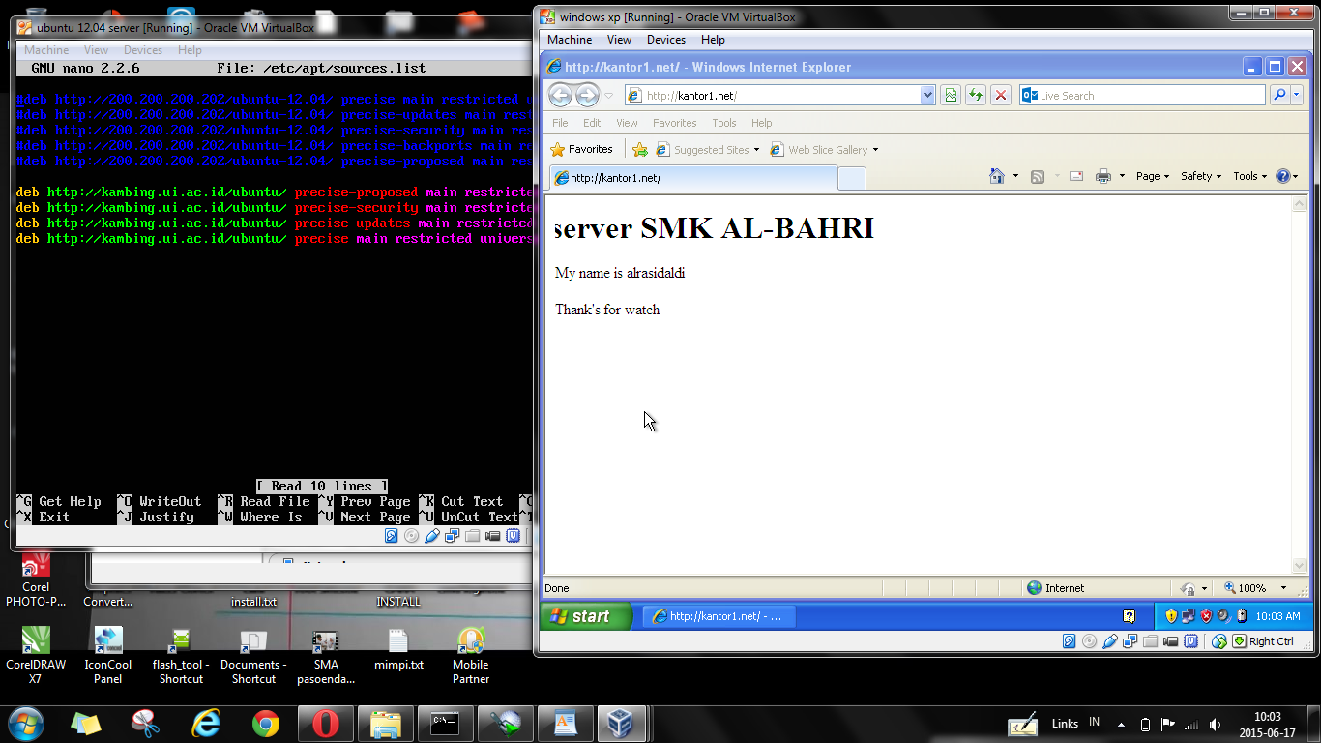The width and height of the screenshot is (1321, 743).
Task: Select the kantor1.net XP taskbar button
Action: click(719, 616)
